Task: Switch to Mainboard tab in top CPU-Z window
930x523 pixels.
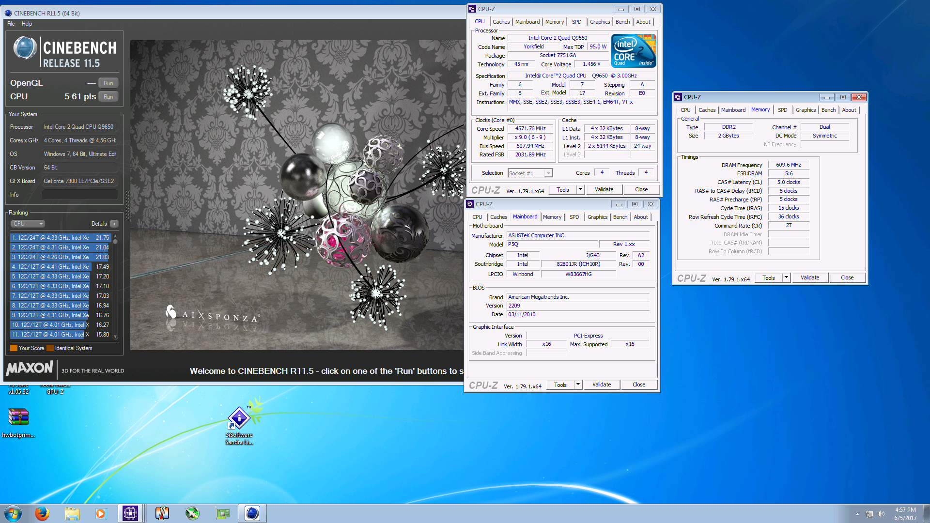Action: (x=527, y=22)
